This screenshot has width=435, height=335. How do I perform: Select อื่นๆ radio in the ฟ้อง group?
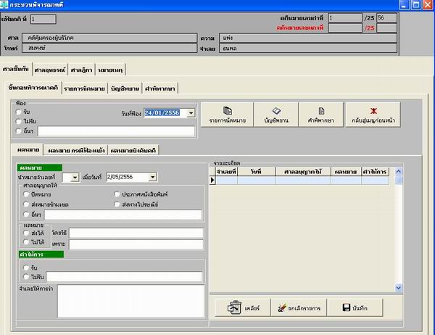click(x=19, y=131)
